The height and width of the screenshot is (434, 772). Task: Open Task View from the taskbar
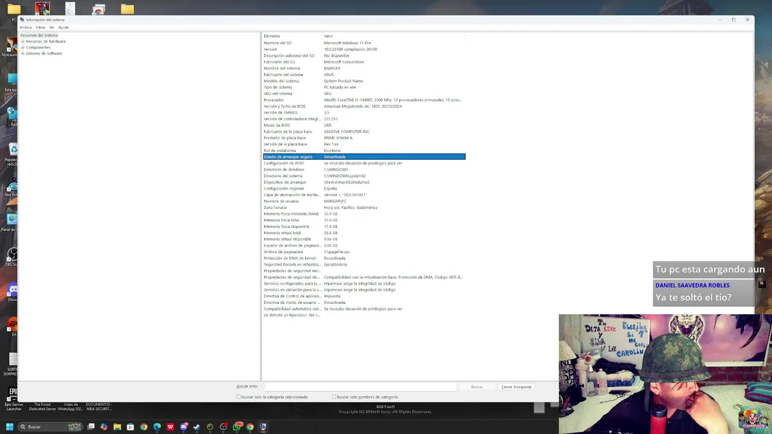[90, 427]
